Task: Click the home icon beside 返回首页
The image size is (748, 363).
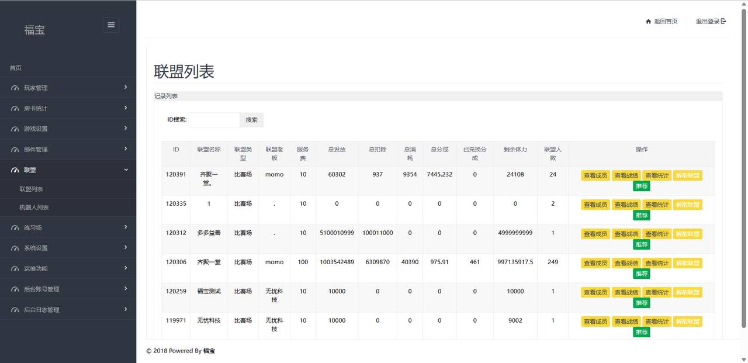Action: [x=648, y=22]
